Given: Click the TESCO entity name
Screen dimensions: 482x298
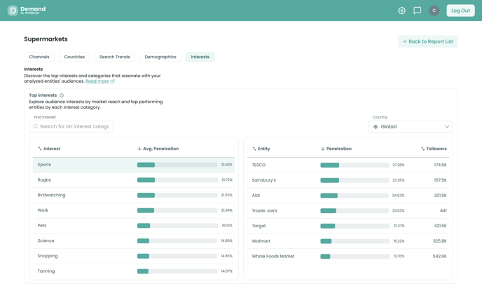Looking at the screenshot, I should (x=259, y=165).
